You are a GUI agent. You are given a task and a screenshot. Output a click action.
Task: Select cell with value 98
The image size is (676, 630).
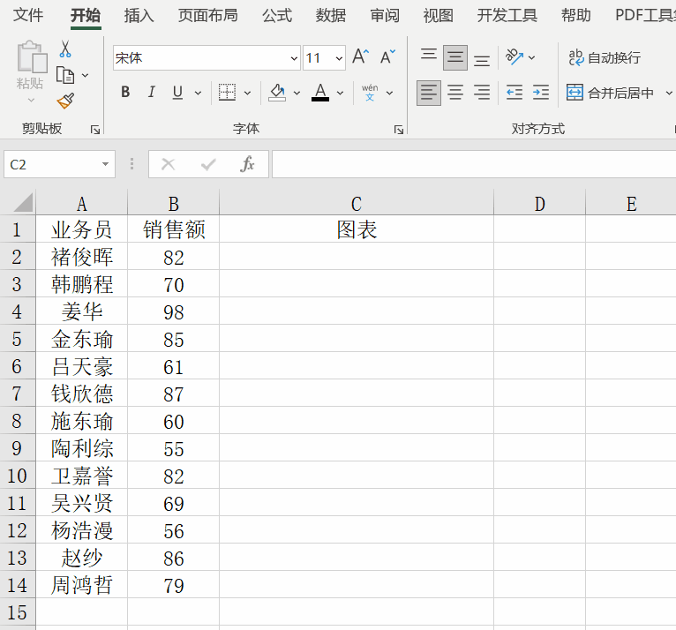173,311
